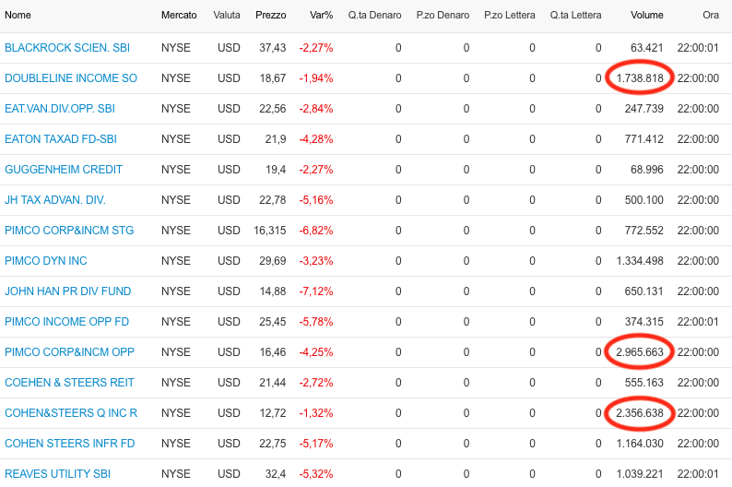Sort by the Prezzo column header
732x487 pixels.
pos(271,15)
